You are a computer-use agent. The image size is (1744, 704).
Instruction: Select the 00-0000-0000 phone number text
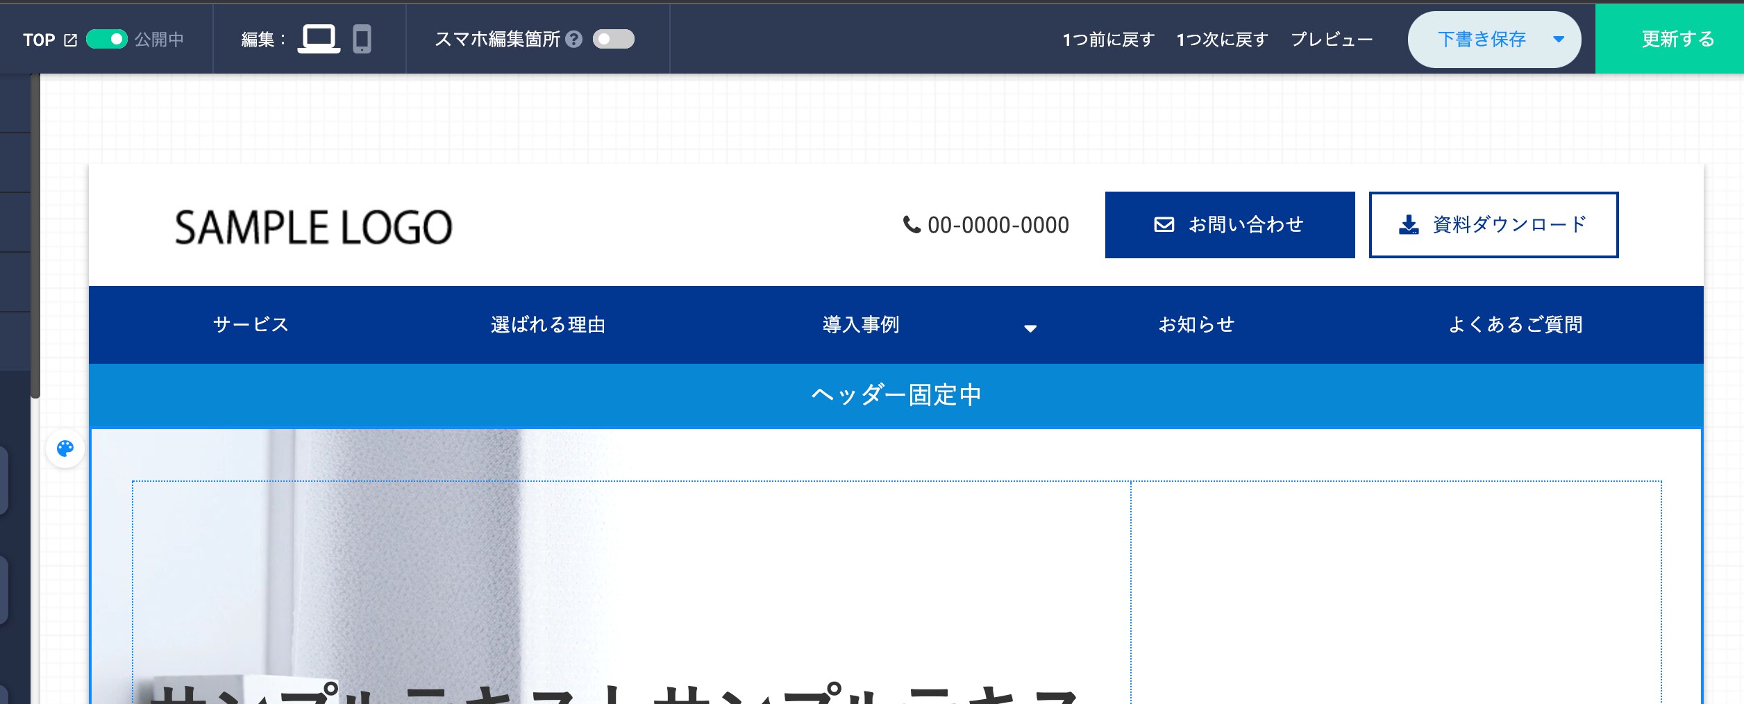click(998, 225)
